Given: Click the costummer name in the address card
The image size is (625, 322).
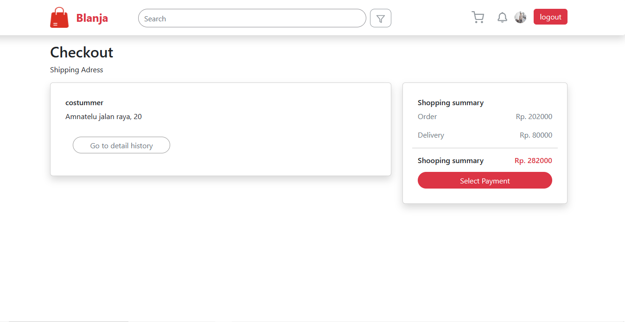Looking at the screenshot, I should (84, 102).
